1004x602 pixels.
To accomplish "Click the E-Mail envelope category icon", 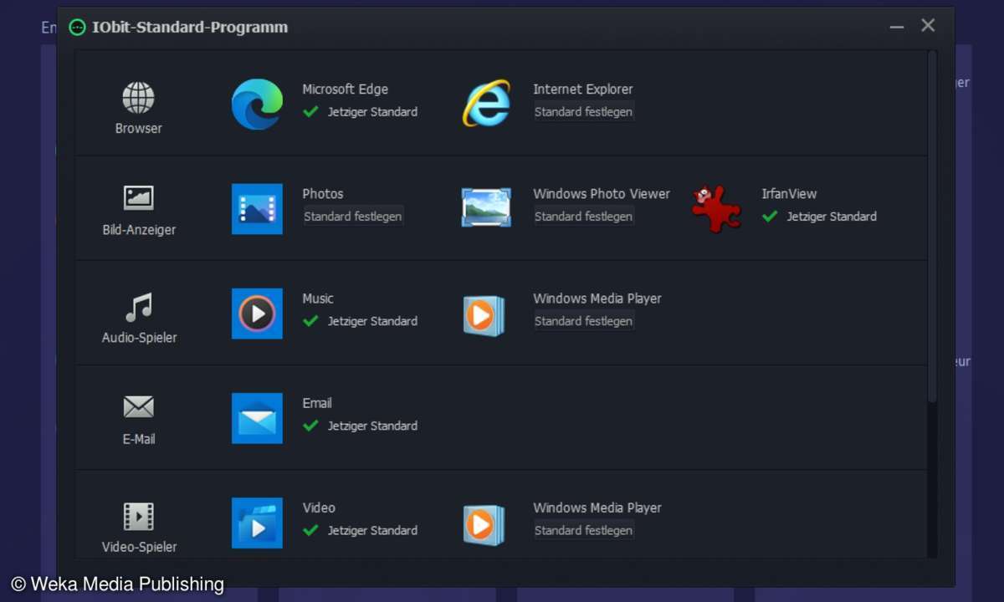I will pyautogui.click(x=138, y=407).
